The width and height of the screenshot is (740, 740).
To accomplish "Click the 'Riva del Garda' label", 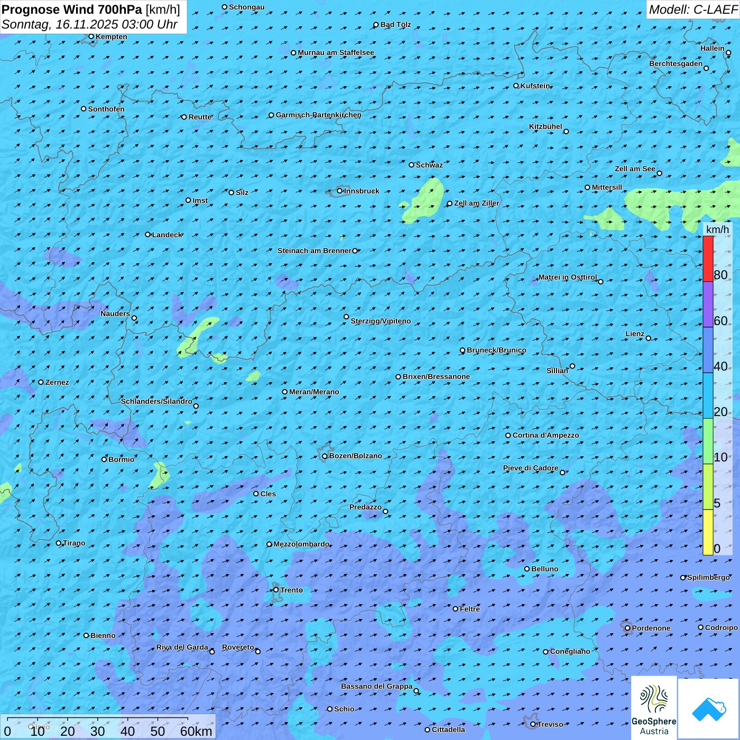I will pyautogui.click(x=182, y=647).
